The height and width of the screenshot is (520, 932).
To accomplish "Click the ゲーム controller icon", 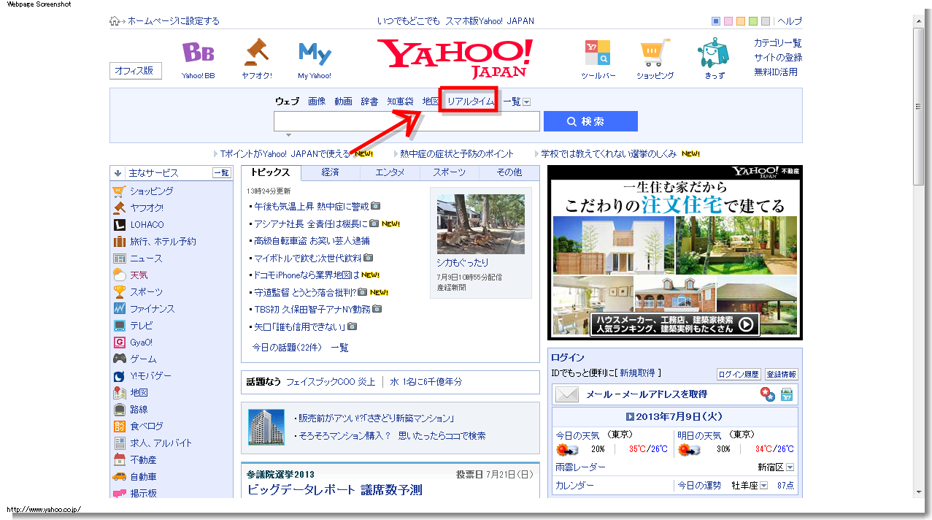I will pos(119,359).
